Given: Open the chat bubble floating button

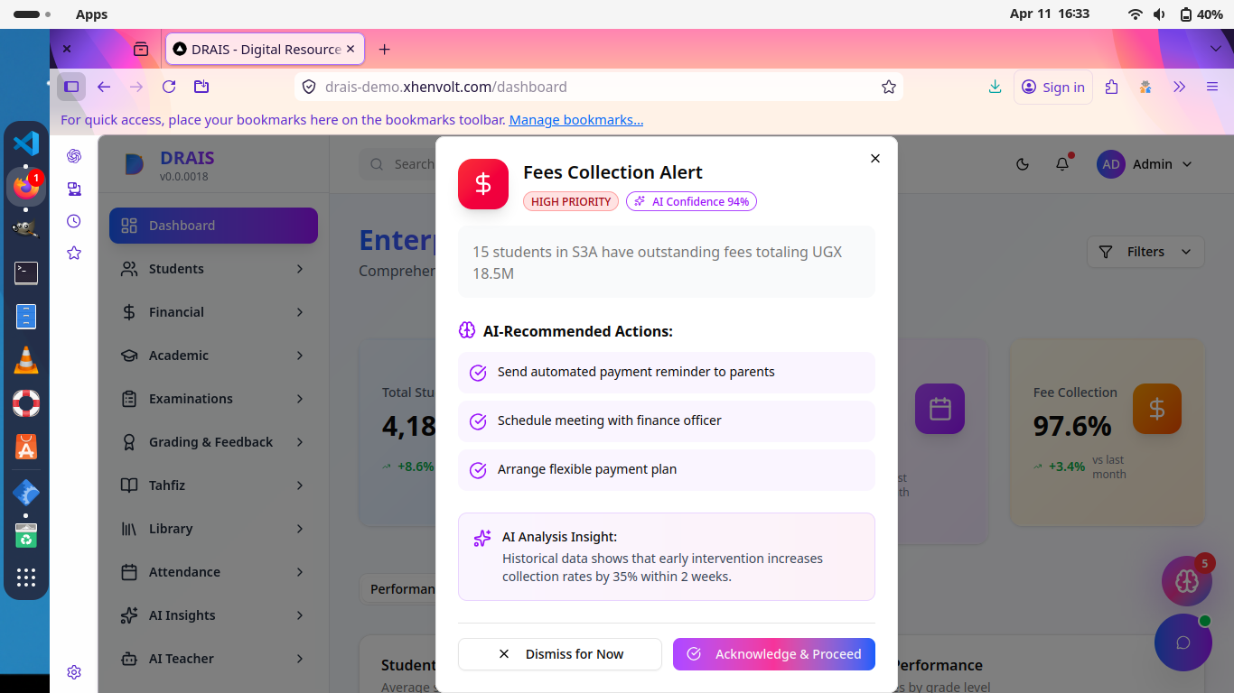Looking at the screenshot, I should pos(1183,642).
